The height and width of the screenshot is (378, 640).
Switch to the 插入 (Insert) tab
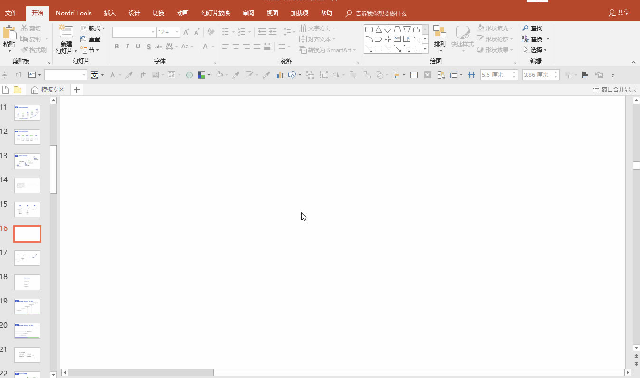click(x=110, y=13)
